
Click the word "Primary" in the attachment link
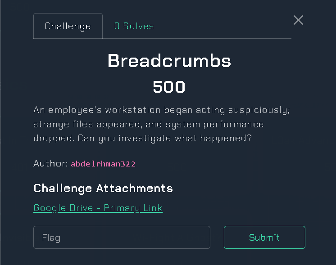[122, 208]
